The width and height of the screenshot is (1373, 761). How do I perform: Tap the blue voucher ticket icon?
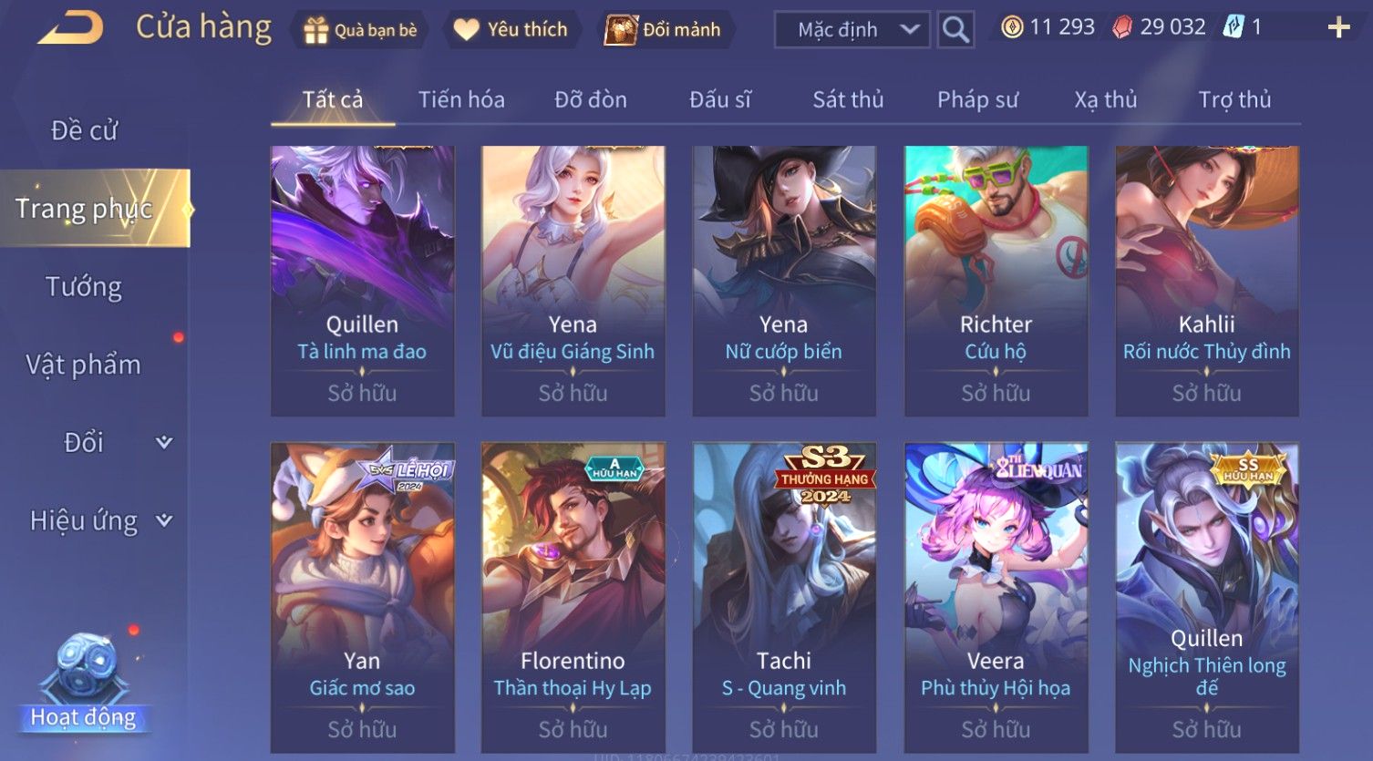[x=1233, y=27]
